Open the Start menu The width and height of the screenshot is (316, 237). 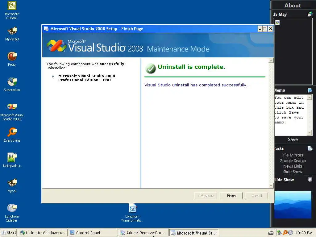(8, 233)
